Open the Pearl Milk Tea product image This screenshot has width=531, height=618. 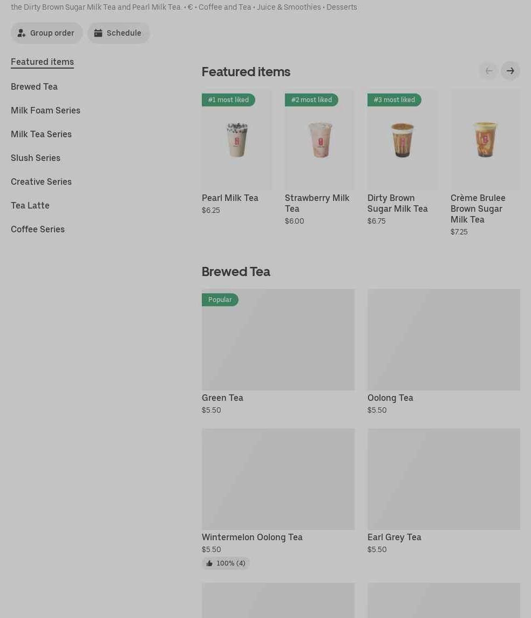click(x=236, y=139)
